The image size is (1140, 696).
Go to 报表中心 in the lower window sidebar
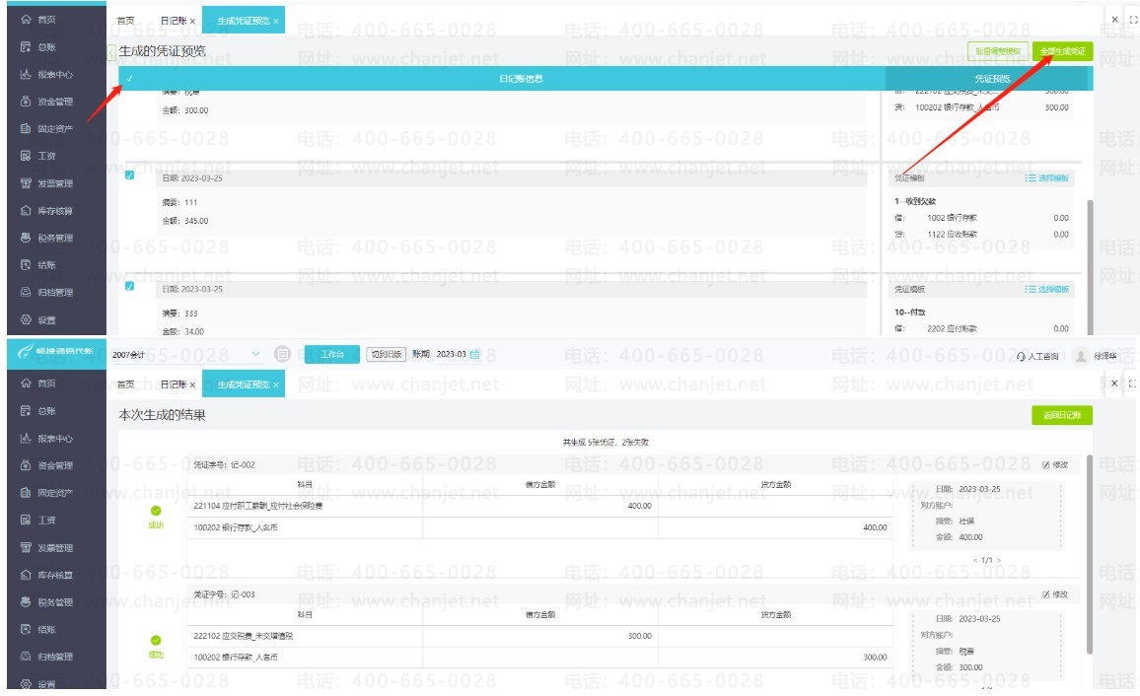(x=46, y=438)
